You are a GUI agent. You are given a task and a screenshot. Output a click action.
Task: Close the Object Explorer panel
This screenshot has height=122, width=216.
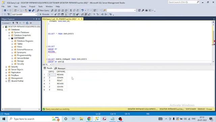point(39,19)
